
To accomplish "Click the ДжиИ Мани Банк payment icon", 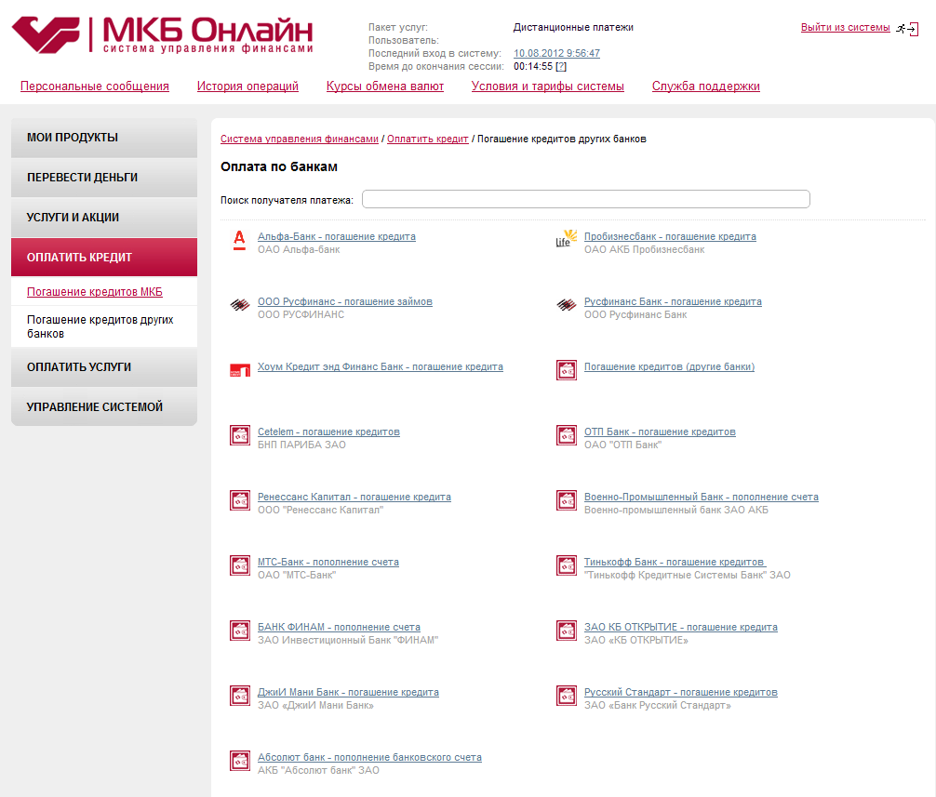I will pyautogui.click(x=240, y=696).
